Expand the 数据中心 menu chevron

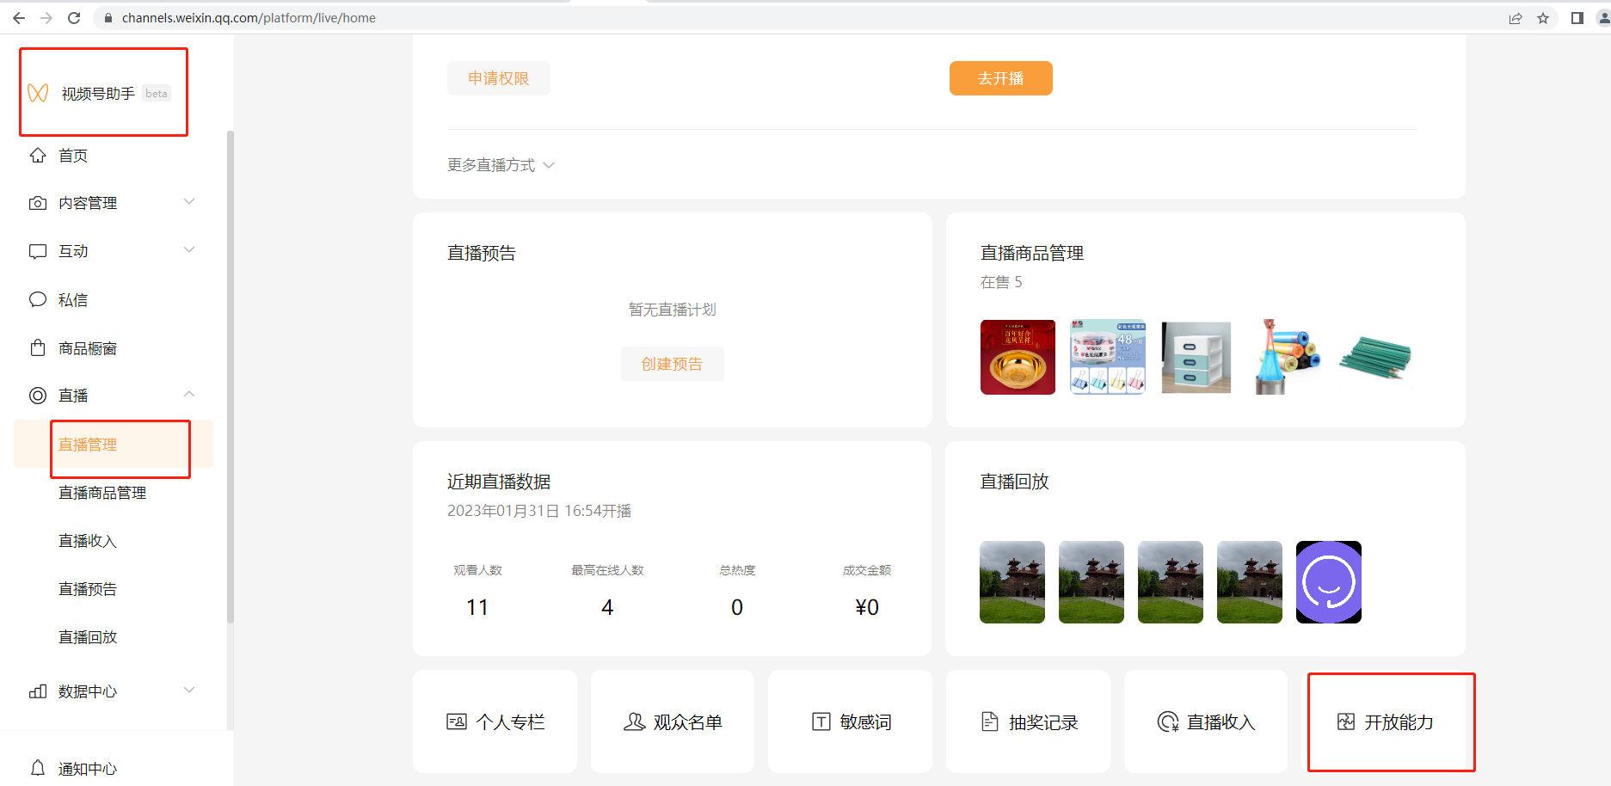pyautogui.click(x=189, y=691)
